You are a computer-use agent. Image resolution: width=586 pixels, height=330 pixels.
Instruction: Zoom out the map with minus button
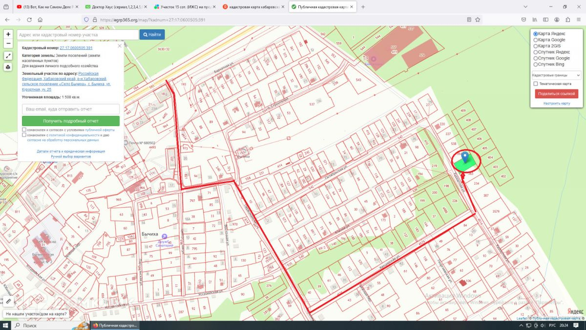[8, 44]
